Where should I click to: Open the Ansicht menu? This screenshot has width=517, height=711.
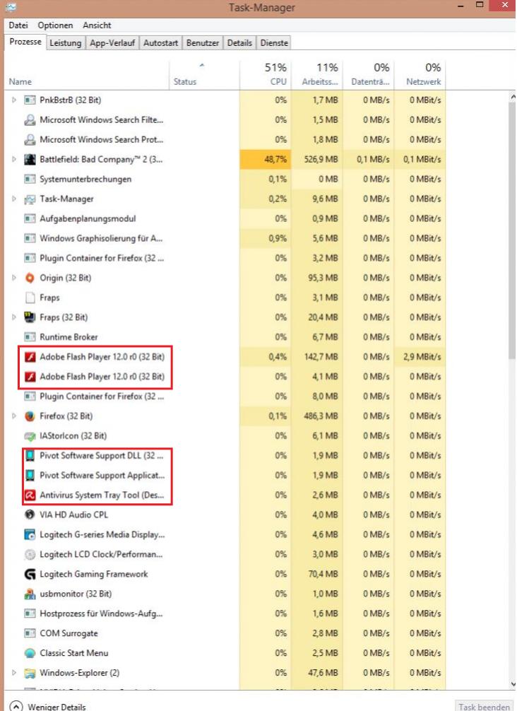click(97, 25)
